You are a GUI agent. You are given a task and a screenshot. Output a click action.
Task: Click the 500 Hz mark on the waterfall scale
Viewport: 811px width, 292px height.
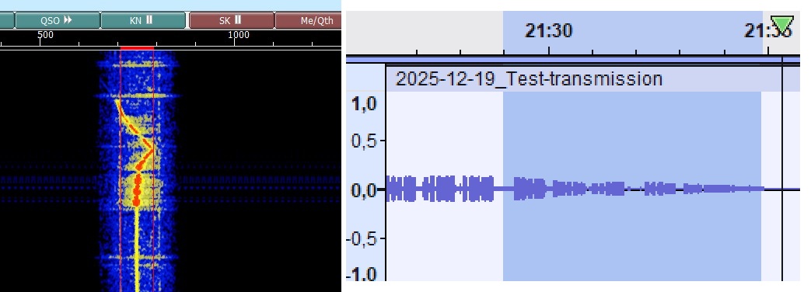tap(45, 35)
